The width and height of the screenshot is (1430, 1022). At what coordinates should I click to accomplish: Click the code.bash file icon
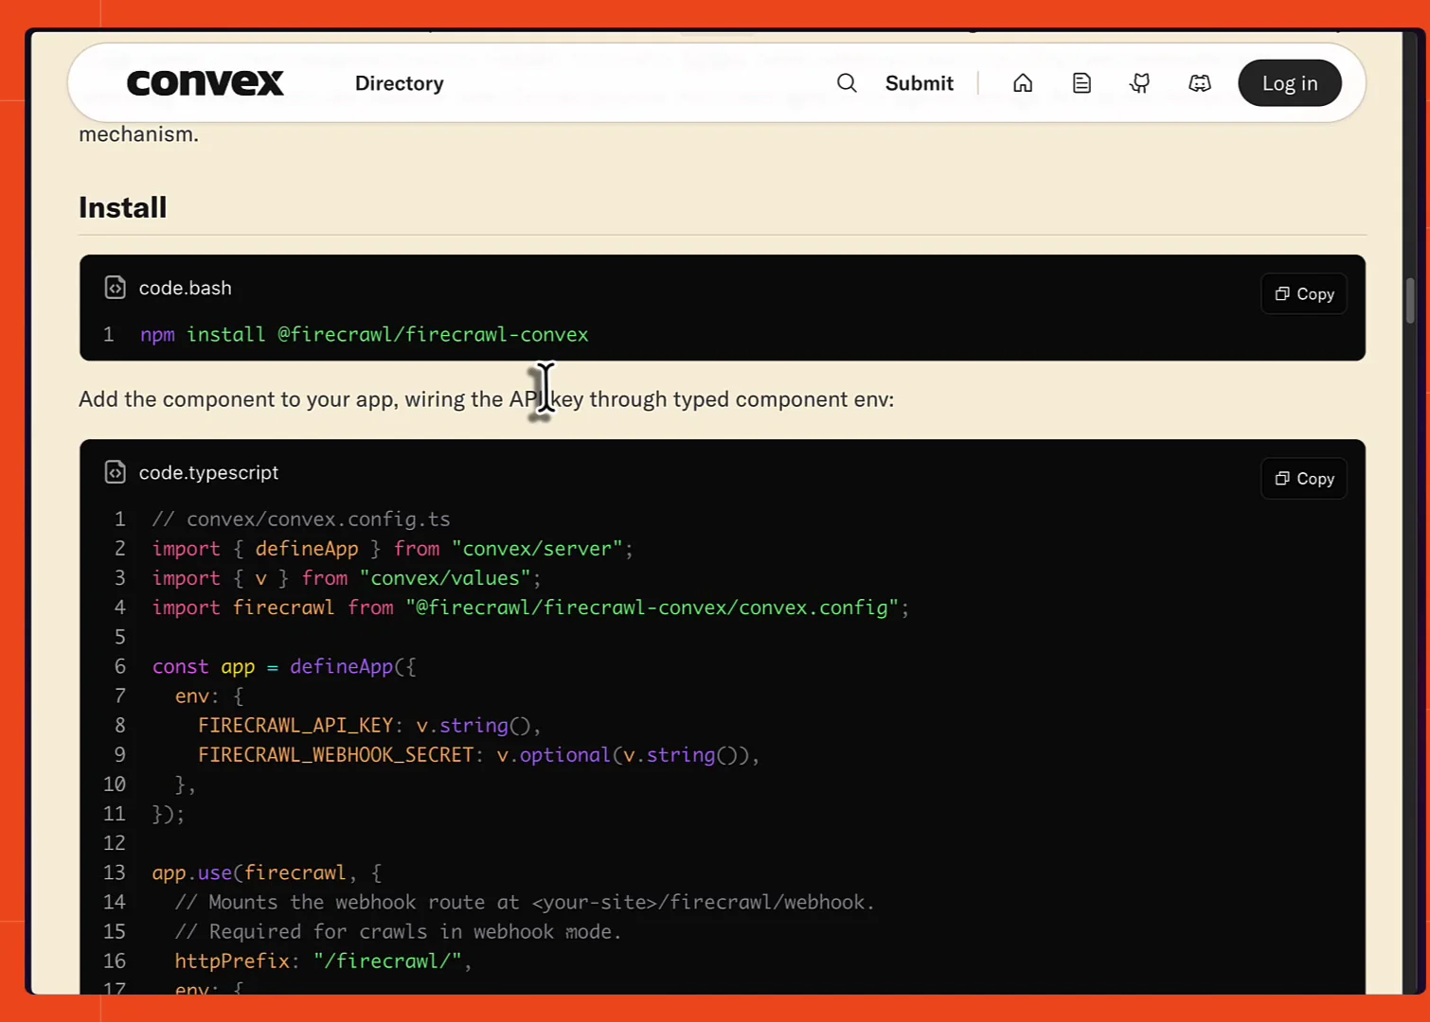[x=115, y=288]
